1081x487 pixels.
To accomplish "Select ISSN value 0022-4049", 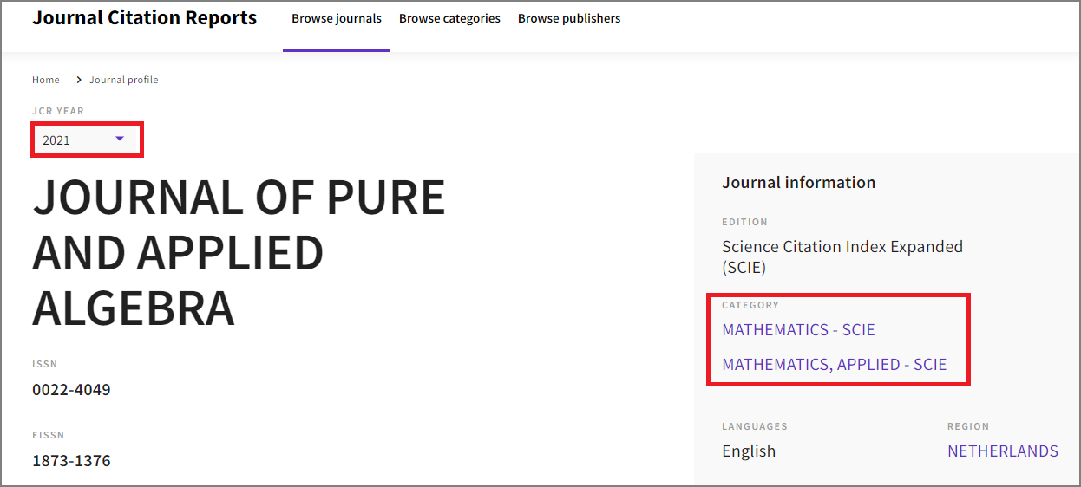I will (71, 390).
